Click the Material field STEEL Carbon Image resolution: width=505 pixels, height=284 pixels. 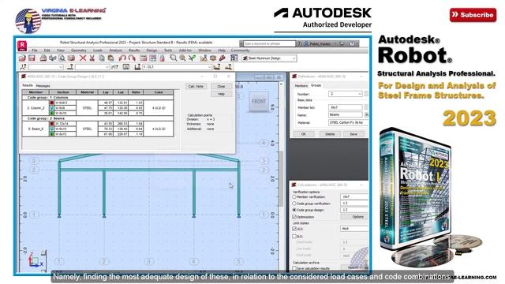(x=348, y=123)
